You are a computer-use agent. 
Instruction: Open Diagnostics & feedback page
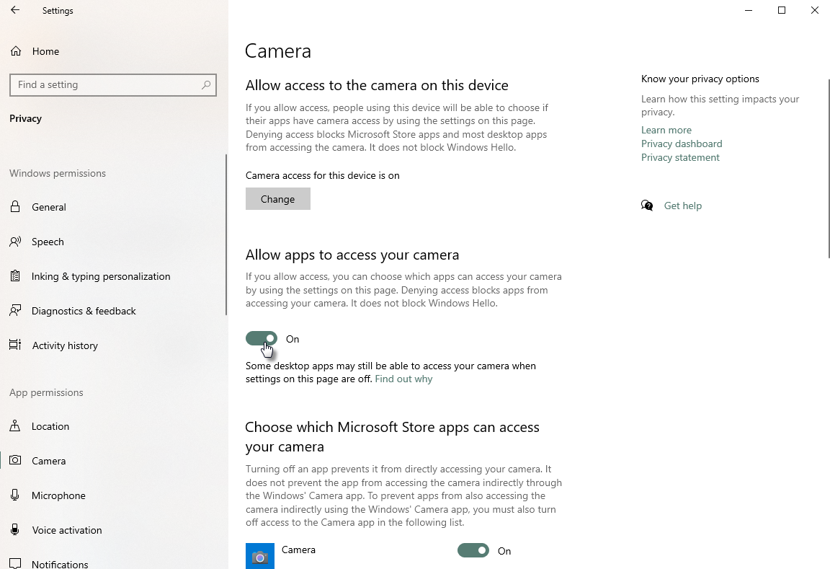84,311
